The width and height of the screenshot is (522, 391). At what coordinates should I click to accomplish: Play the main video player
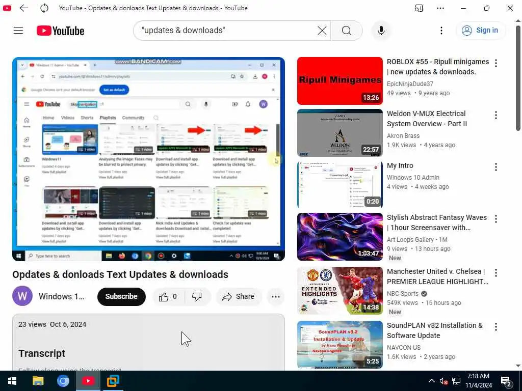pos(148,159)
